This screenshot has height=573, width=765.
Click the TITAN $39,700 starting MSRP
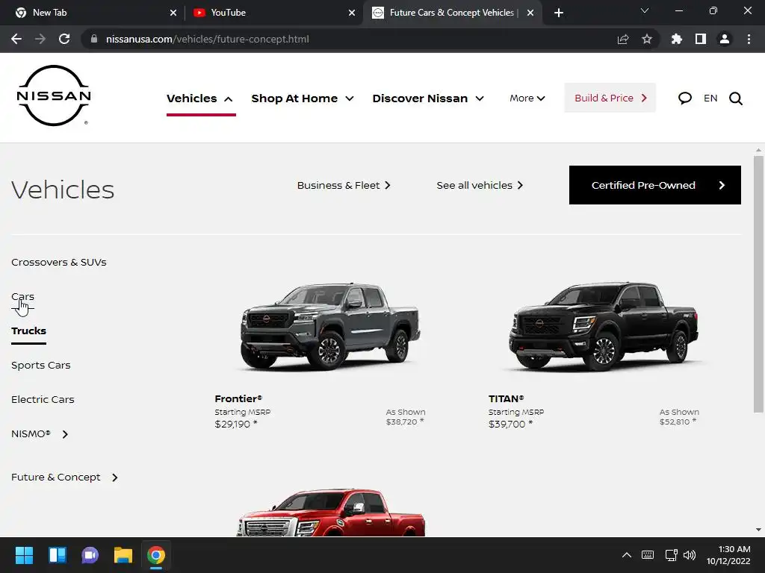(x=510, y=424)
